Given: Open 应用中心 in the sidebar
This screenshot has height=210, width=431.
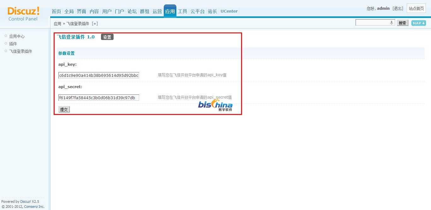Looking at the screenshot, I should (17, 37).
